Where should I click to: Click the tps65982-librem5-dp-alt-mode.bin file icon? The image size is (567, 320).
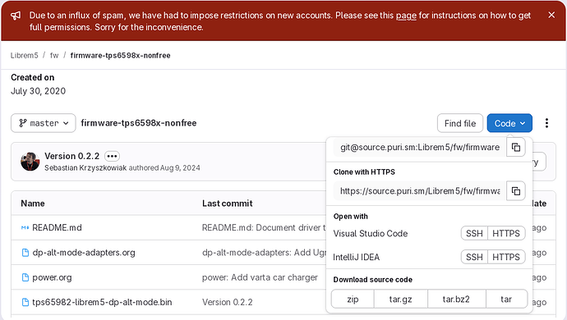click(25, 302)
